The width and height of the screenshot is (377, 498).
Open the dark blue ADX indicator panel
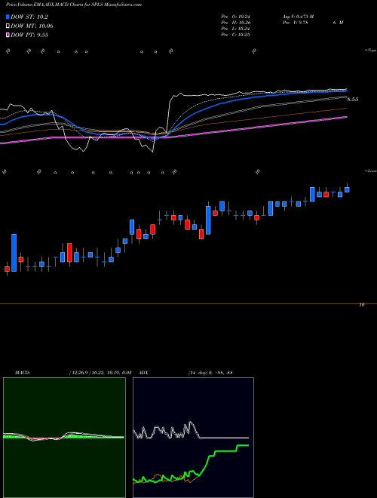(193, 438)
